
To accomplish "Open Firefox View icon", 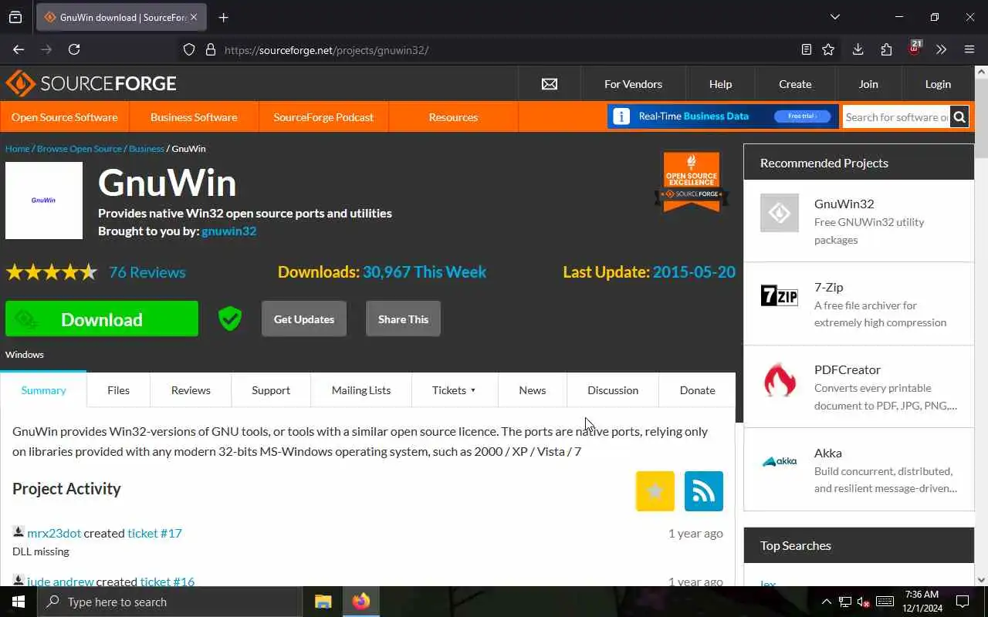I will [15, 18].
